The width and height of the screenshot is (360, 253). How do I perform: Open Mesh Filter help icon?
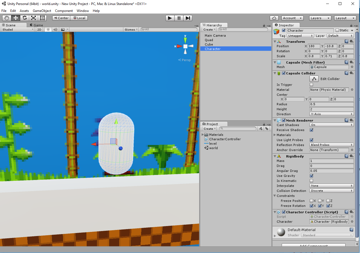click(346, 62)
